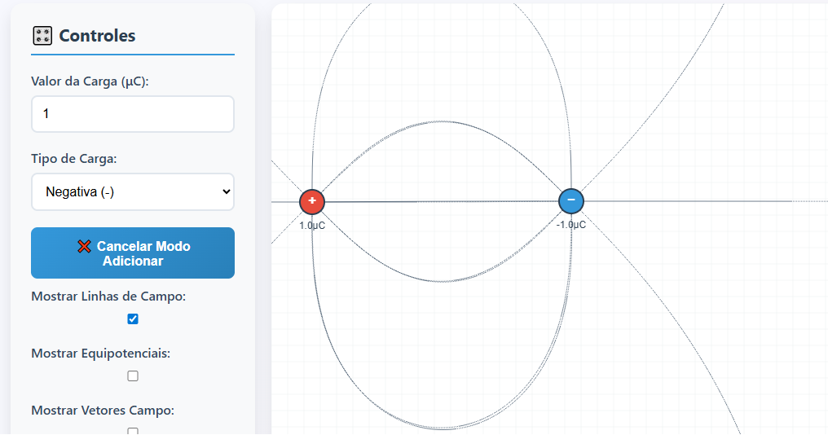Enable the Mostrar Equipotenciais checkbox
Screen dimensions: 828x435
click(133, 376)
